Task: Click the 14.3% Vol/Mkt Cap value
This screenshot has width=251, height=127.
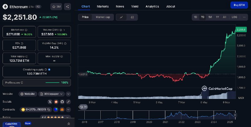Action: pyautogui.click(x=54, y=48)
